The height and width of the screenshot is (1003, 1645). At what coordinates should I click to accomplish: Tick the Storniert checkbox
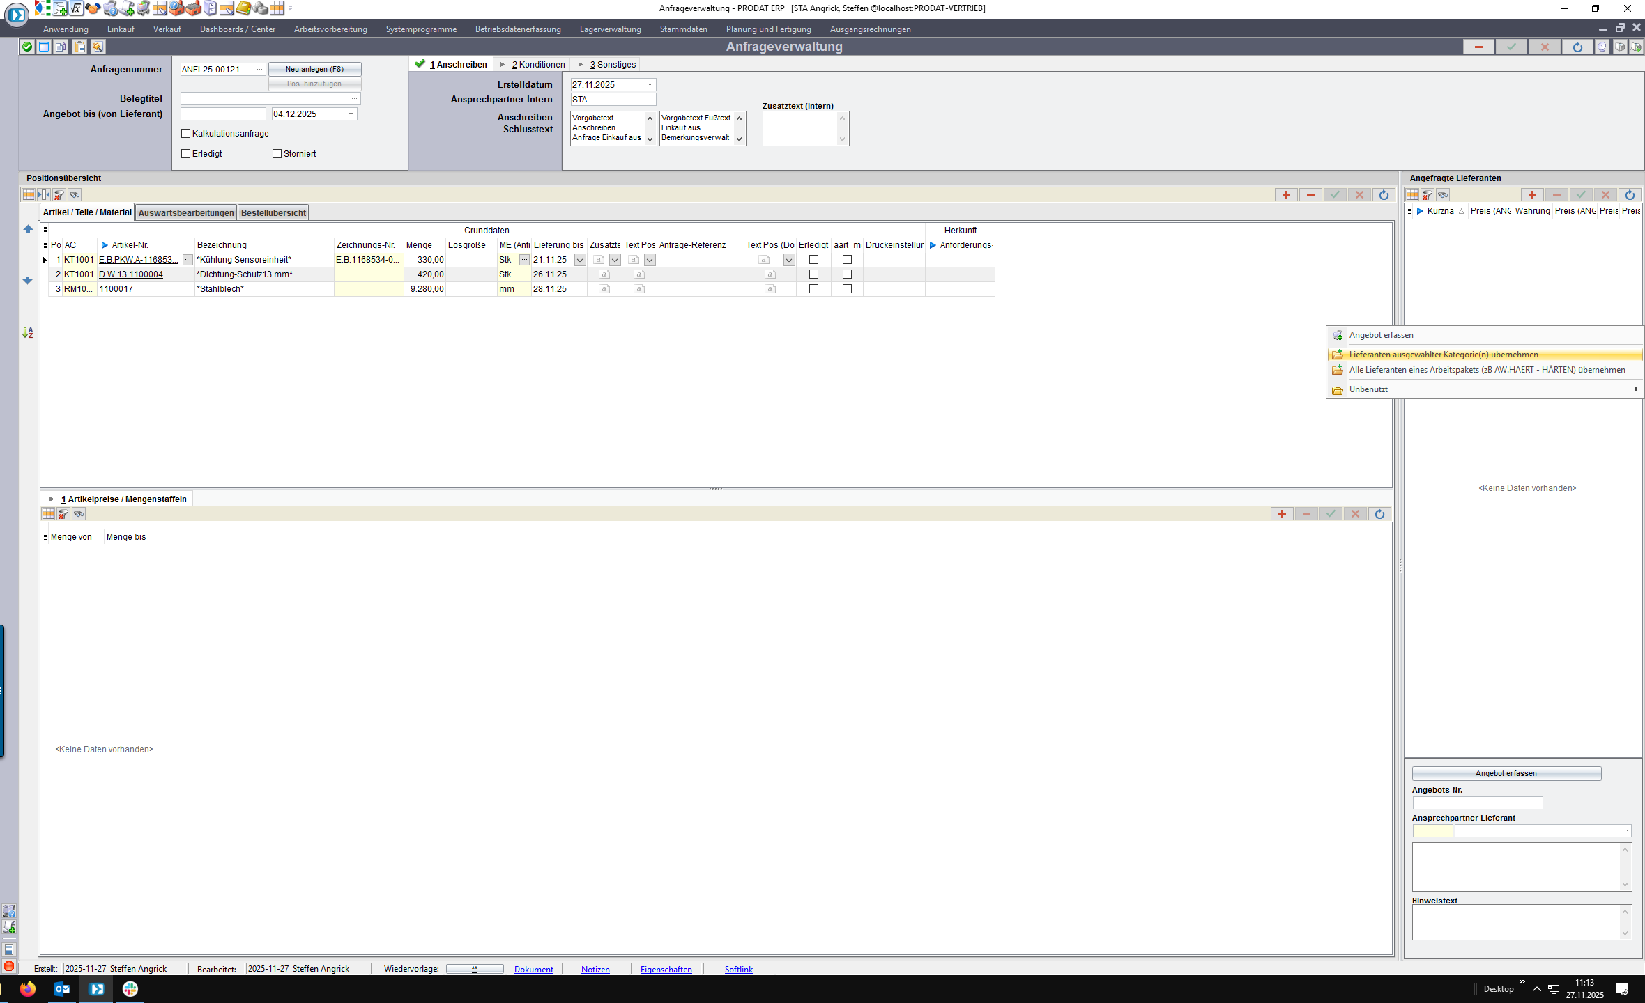(x=277, y=154)
